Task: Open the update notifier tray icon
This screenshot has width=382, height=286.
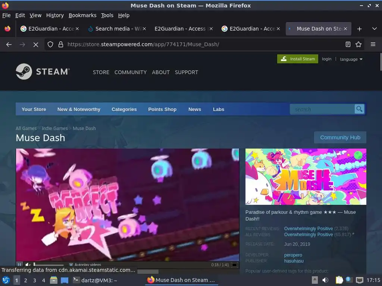Action: point(349,280)
